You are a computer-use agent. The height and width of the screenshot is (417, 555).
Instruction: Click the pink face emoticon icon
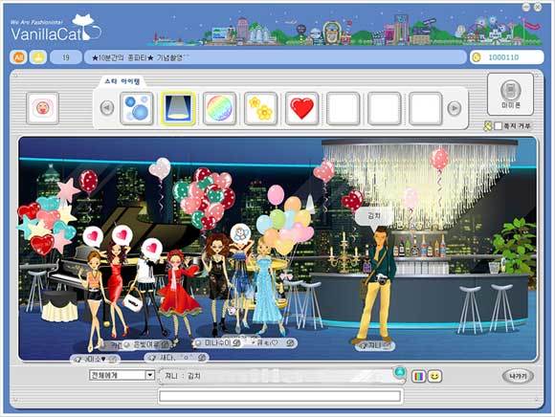pos(42,108)
